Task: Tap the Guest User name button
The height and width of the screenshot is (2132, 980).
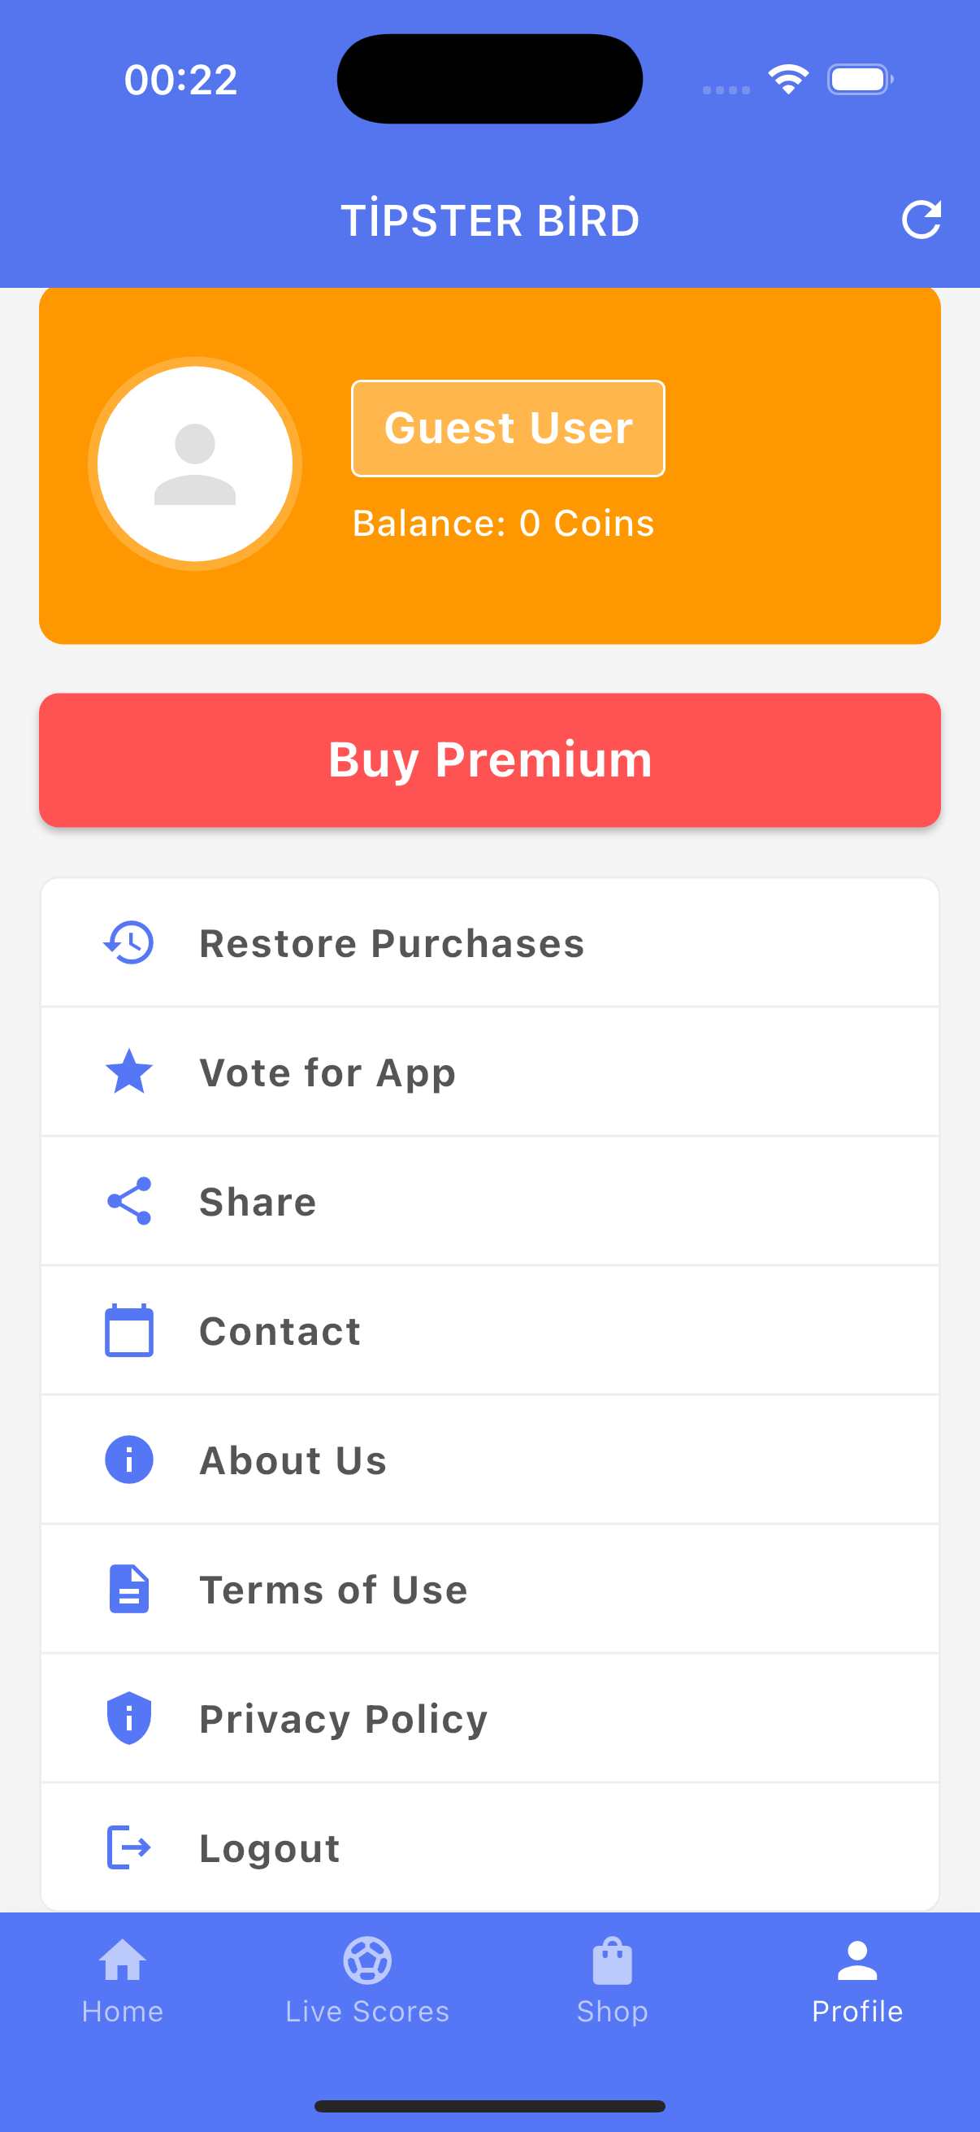Action: (x=508, y=429)
